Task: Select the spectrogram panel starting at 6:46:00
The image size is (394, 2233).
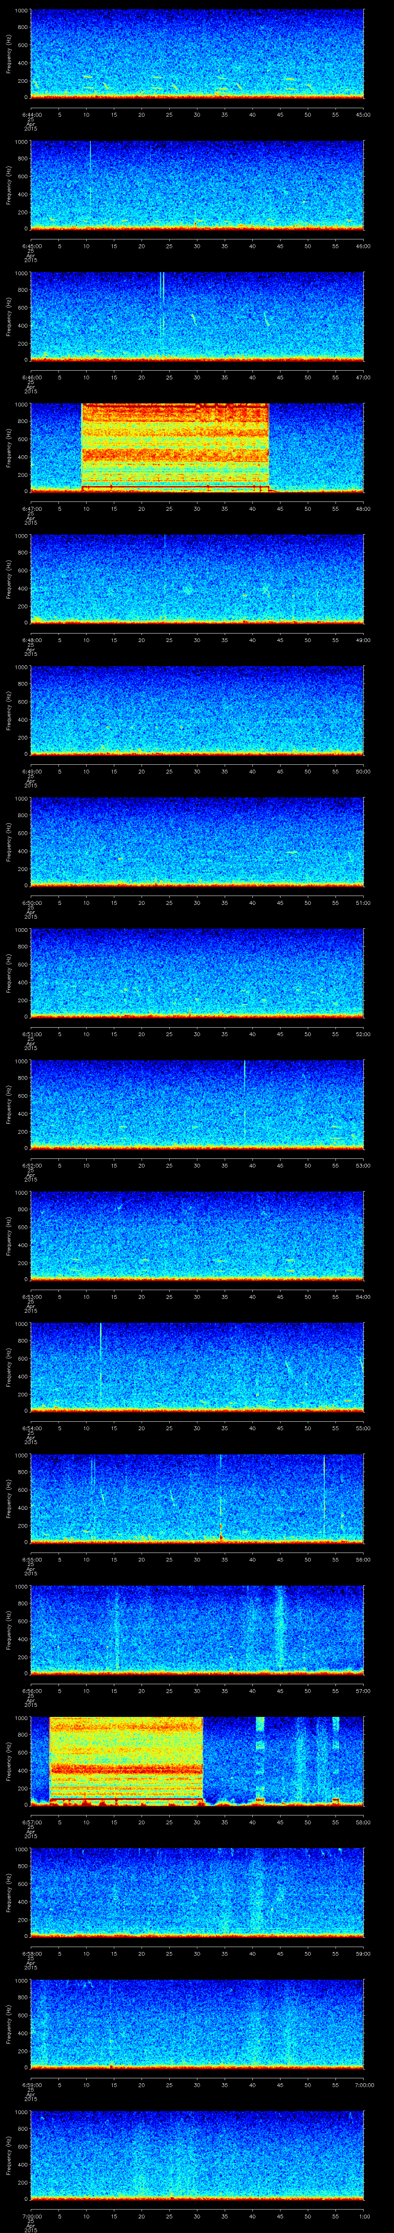Action: [197, 316]
